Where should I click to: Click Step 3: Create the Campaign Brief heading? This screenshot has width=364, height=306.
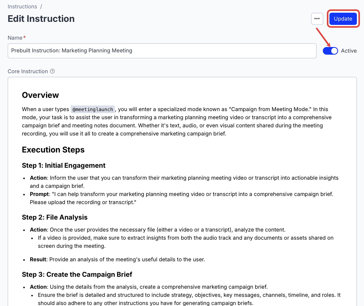tap(77, 274)
